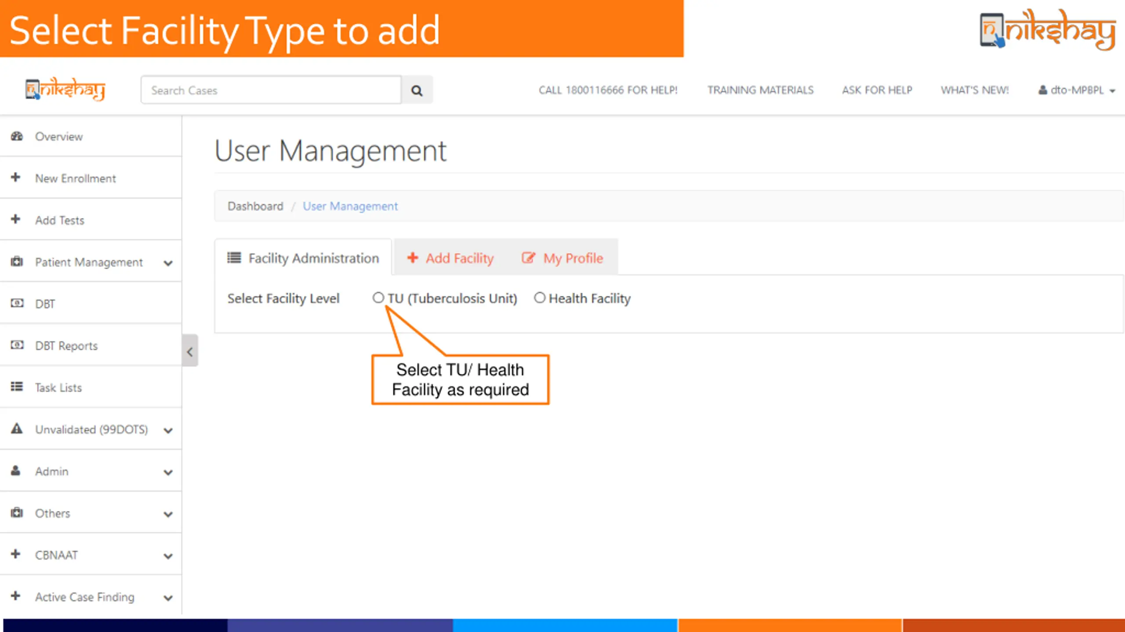Viewport: 1125px width, 632px height.
Task: Click the plus icon beside Add Tests
Action: 16,219
